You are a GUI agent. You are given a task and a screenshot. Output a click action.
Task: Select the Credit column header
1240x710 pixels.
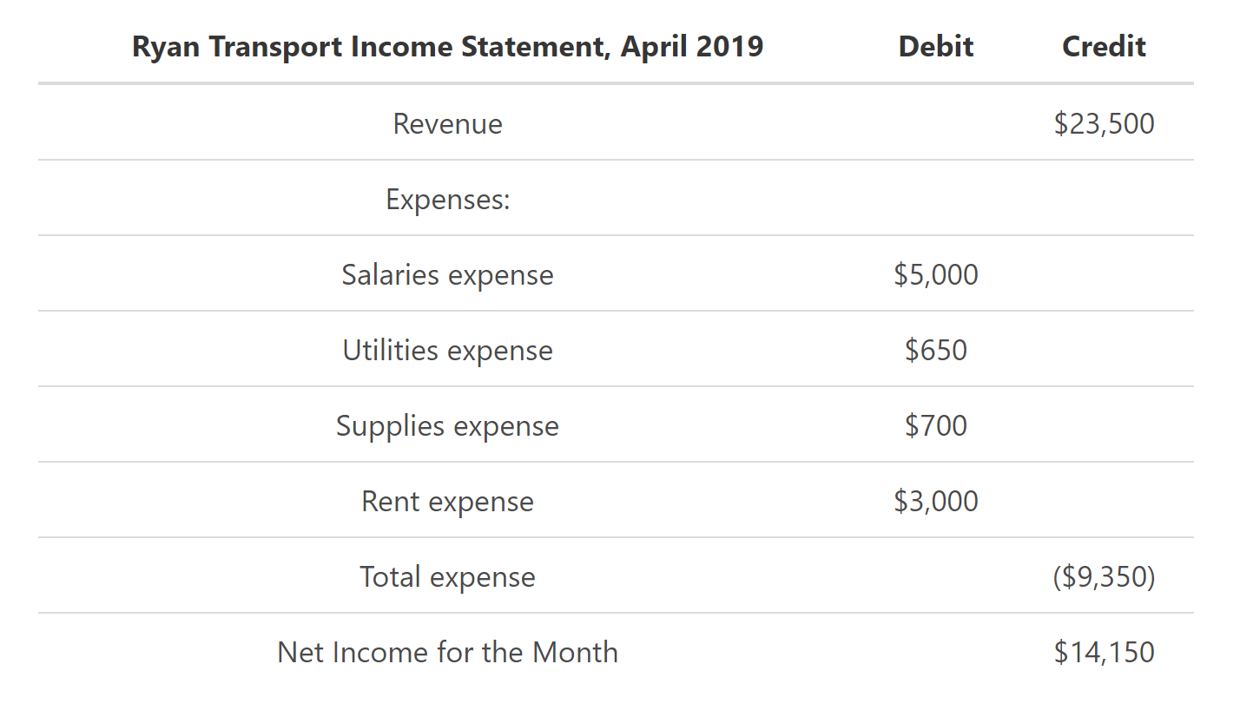point(1104,47)
